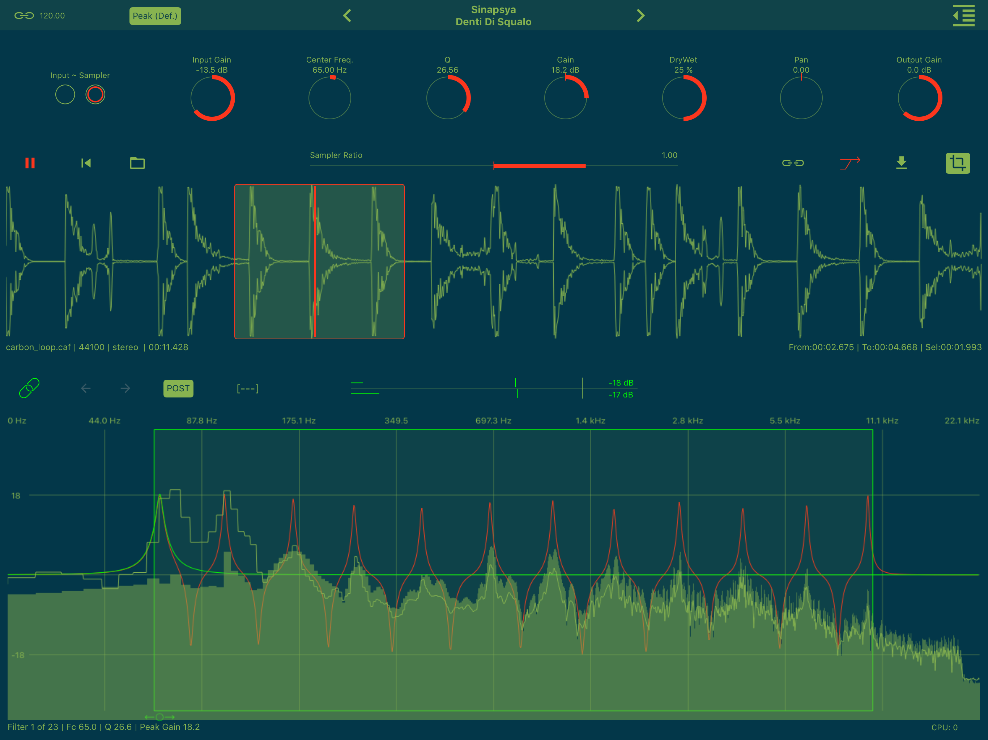Go to next preset with the right chevron
The image size is (988, 740).
[x=640, y=16]
